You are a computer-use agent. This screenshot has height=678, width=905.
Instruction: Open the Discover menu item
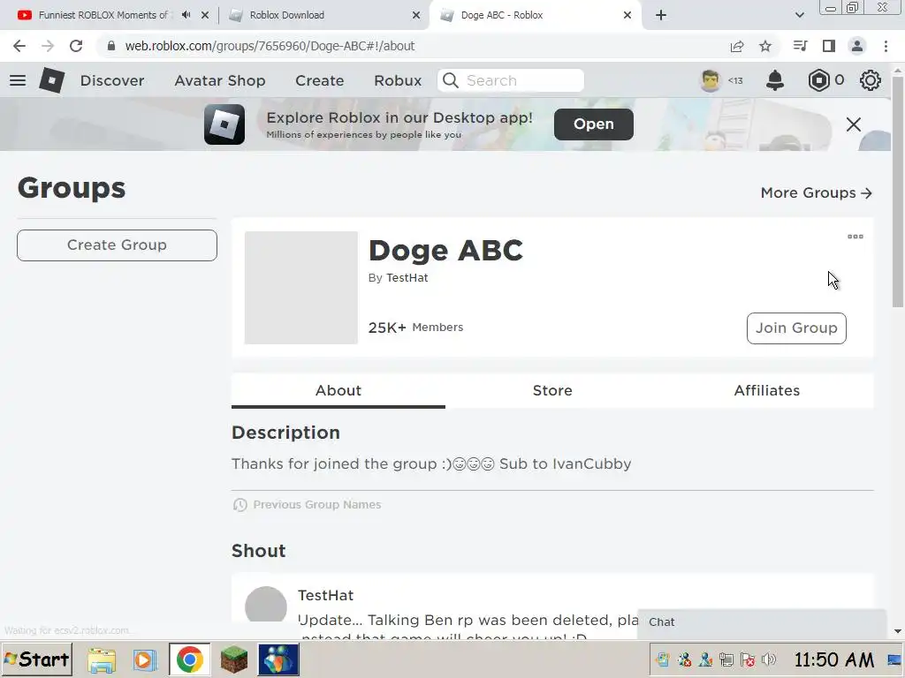pos(112,80)
